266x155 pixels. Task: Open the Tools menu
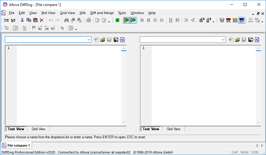tap(122, 13)
